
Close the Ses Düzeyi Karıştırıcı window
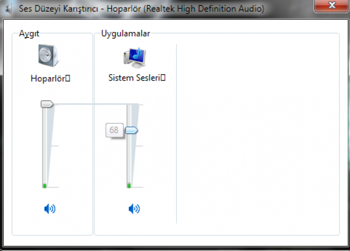(x=331, y=5)
